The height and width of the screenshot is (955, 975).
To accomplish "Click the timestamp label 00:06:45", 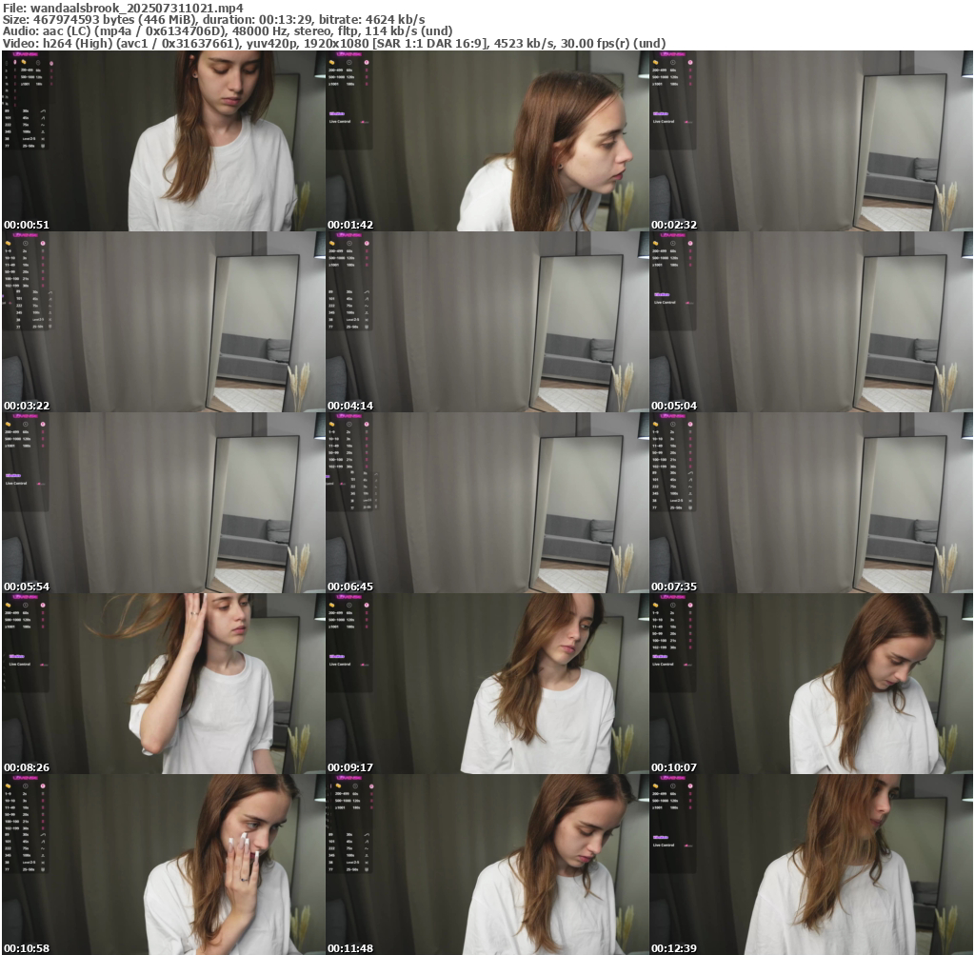I will (x=350, y=587).
